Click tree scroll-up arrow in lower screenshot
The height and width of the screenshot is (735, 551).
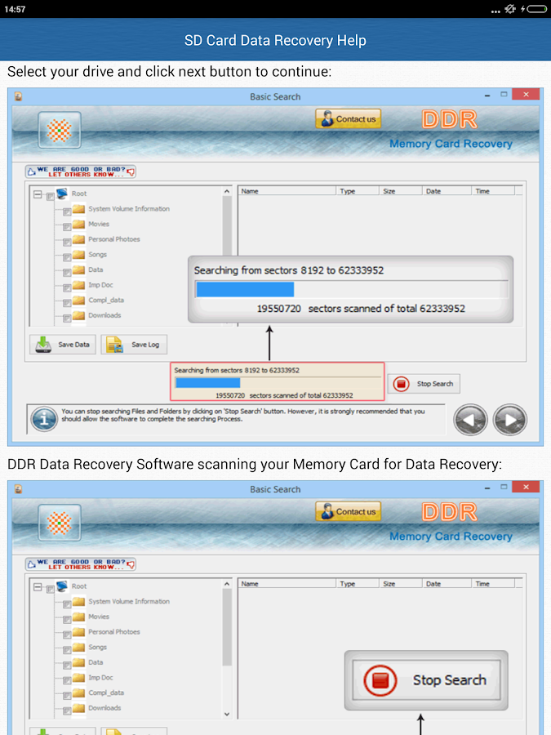coord(227,584)
